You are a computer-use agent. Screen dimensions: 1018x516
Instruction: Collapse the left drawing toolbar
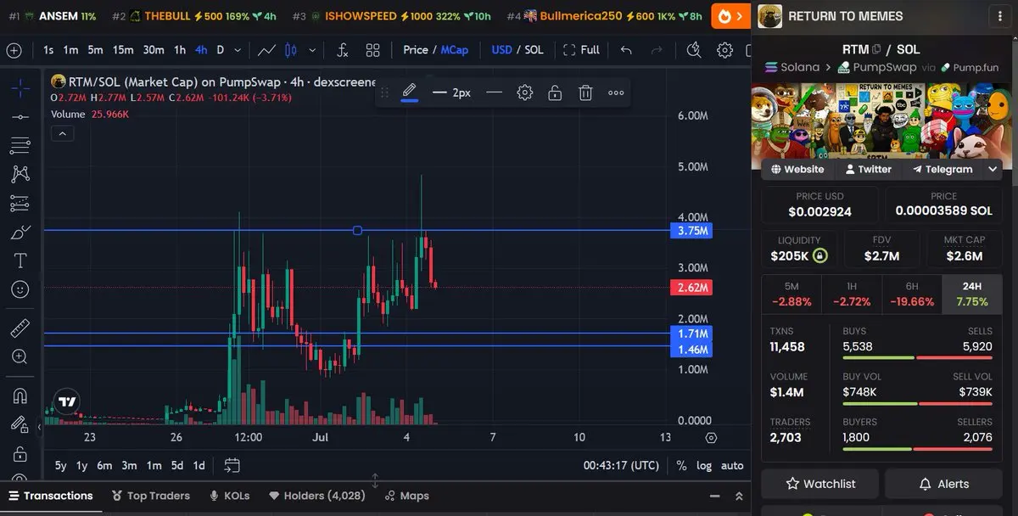(x=38, y=428)
